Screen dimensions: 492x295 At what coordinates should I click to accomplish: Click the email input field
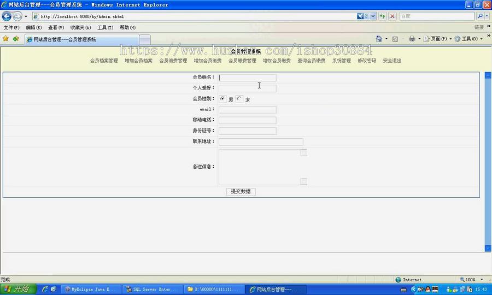[247, 109]
